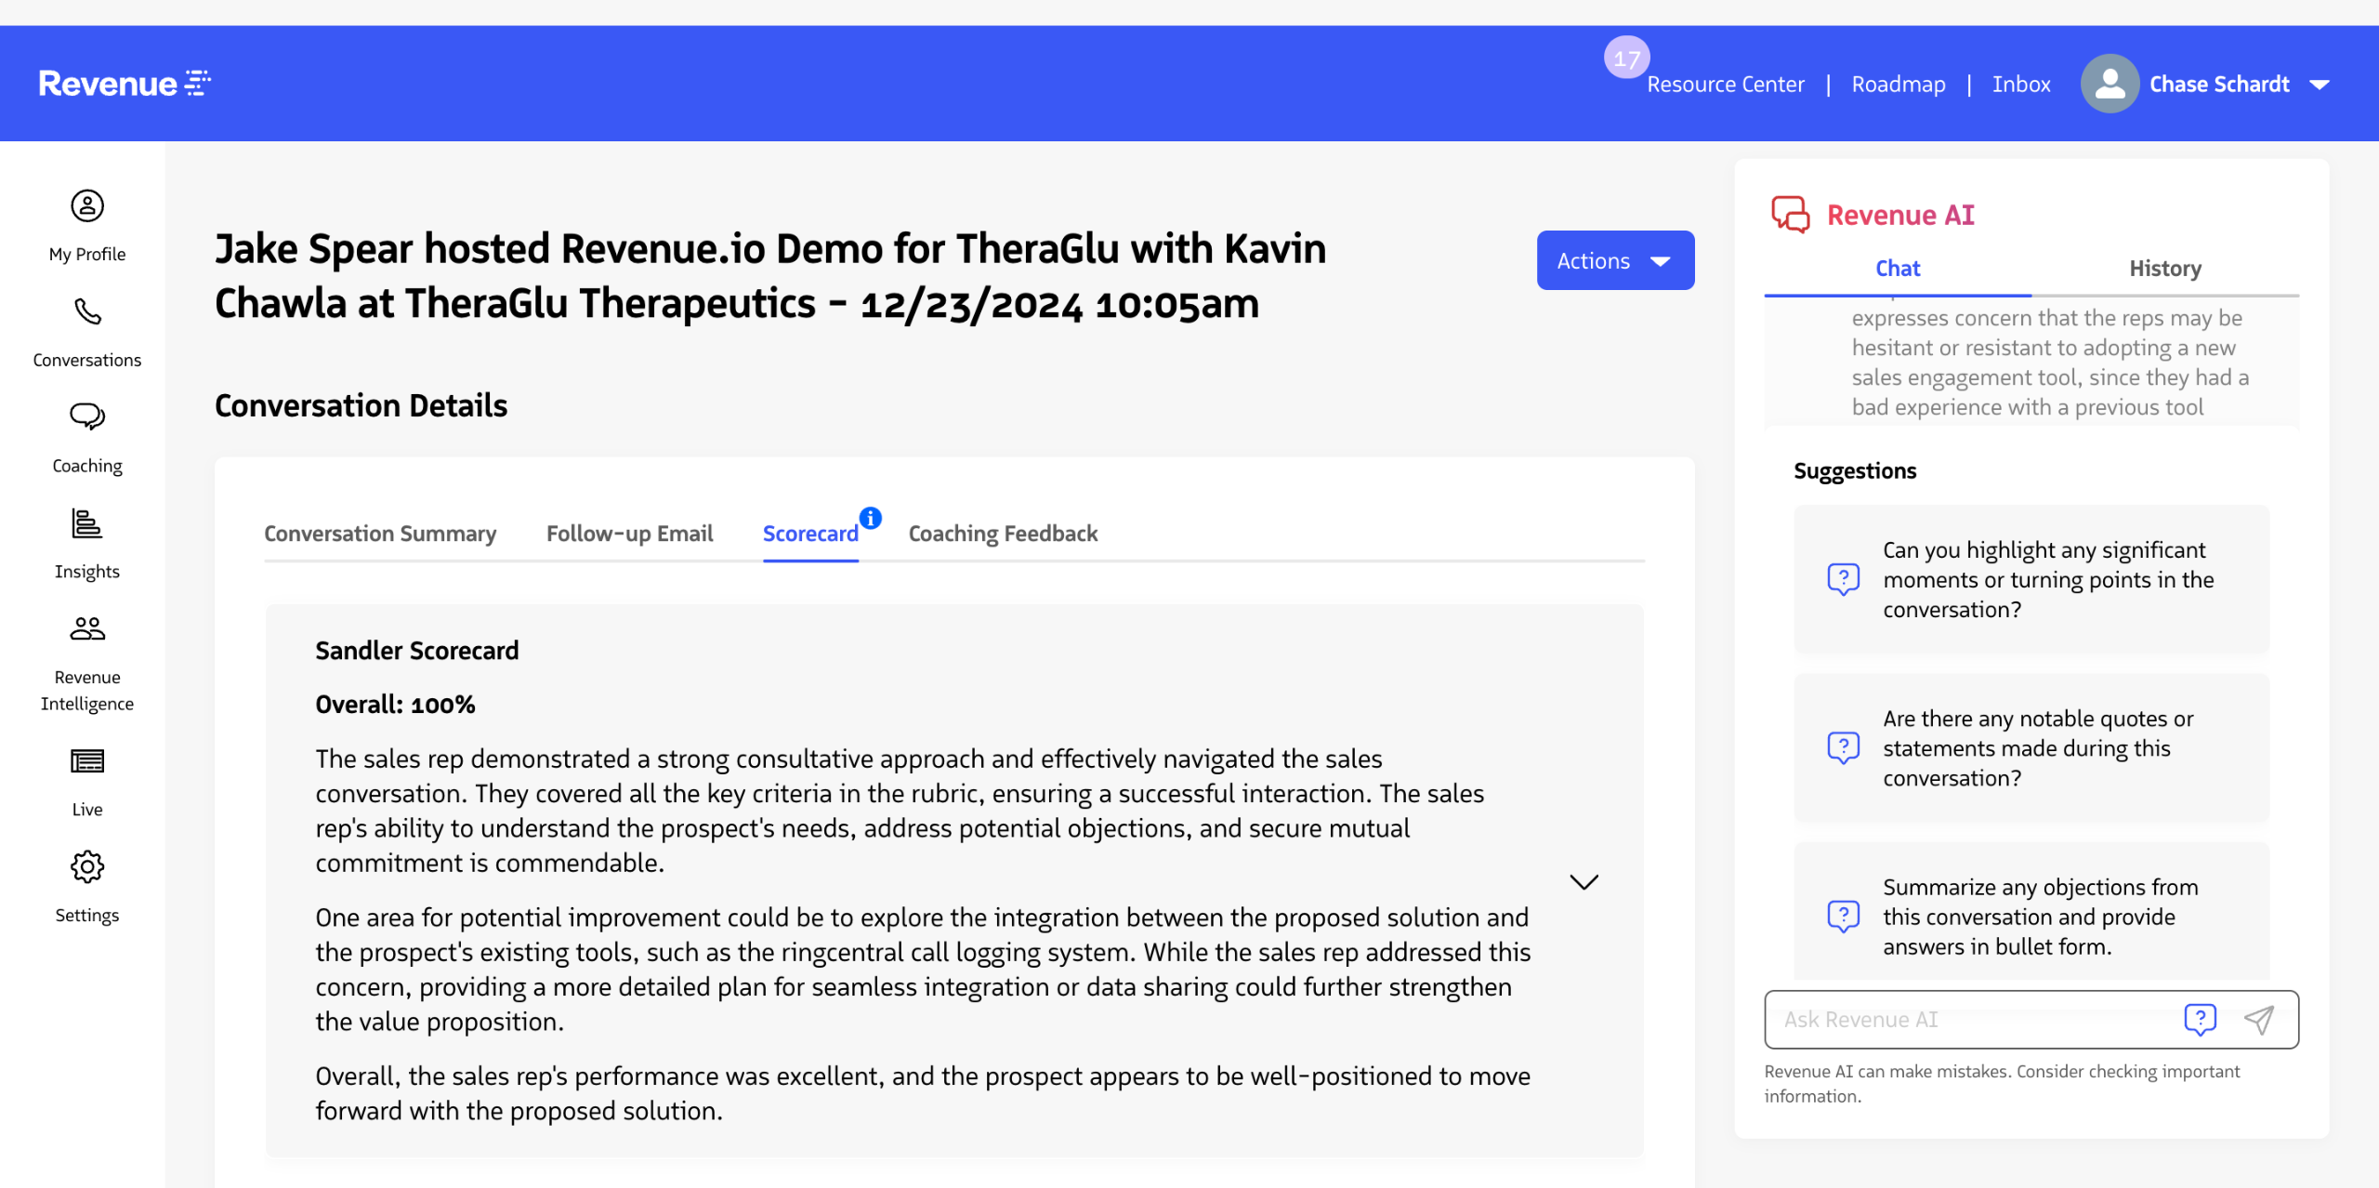The width and height of the screenshot is (2379, 1188).
Task: Open the Roadmap link
Action: [x=1898, y=85]
